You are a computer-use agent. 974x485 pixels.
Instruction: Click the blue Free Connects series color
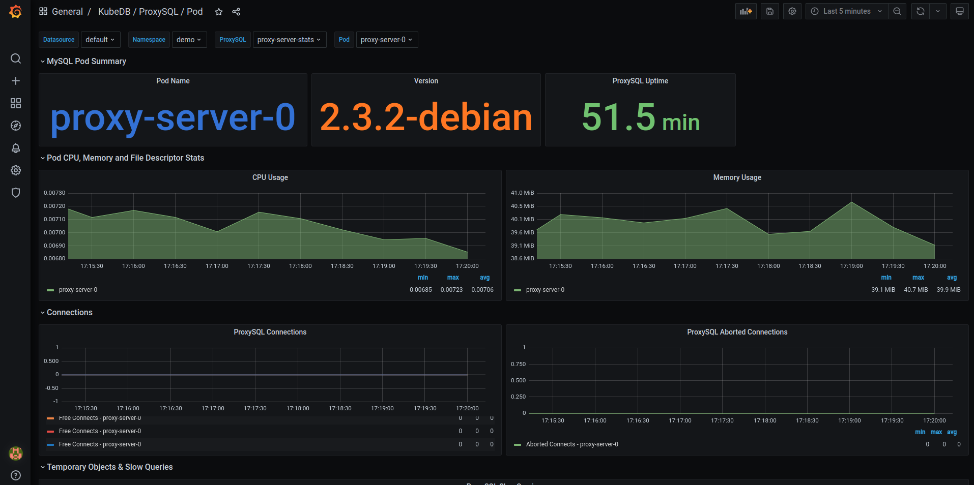(50, 445)
